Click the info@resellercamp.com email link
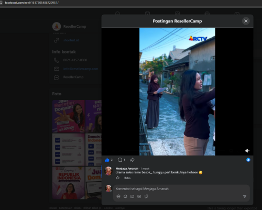The width and height of the screenshot is (262, 210). click(x=81, y=69)
